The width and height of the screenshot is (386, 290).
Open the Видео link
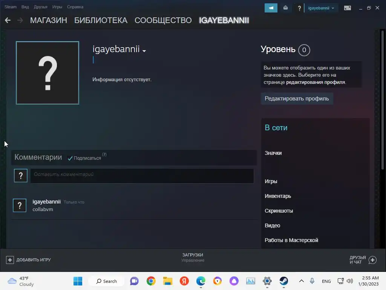tap(272, 225)
